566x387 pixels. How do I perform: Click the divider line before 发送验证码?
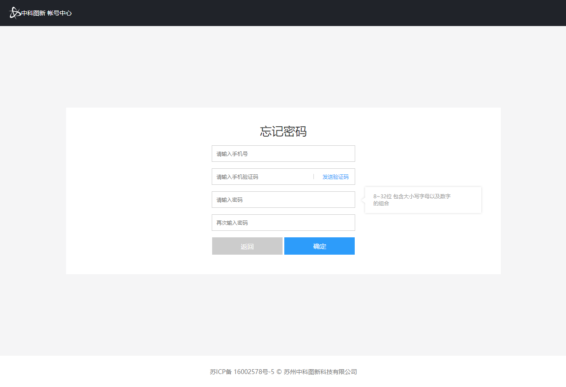pyautogui.click(x=313, y=177)
